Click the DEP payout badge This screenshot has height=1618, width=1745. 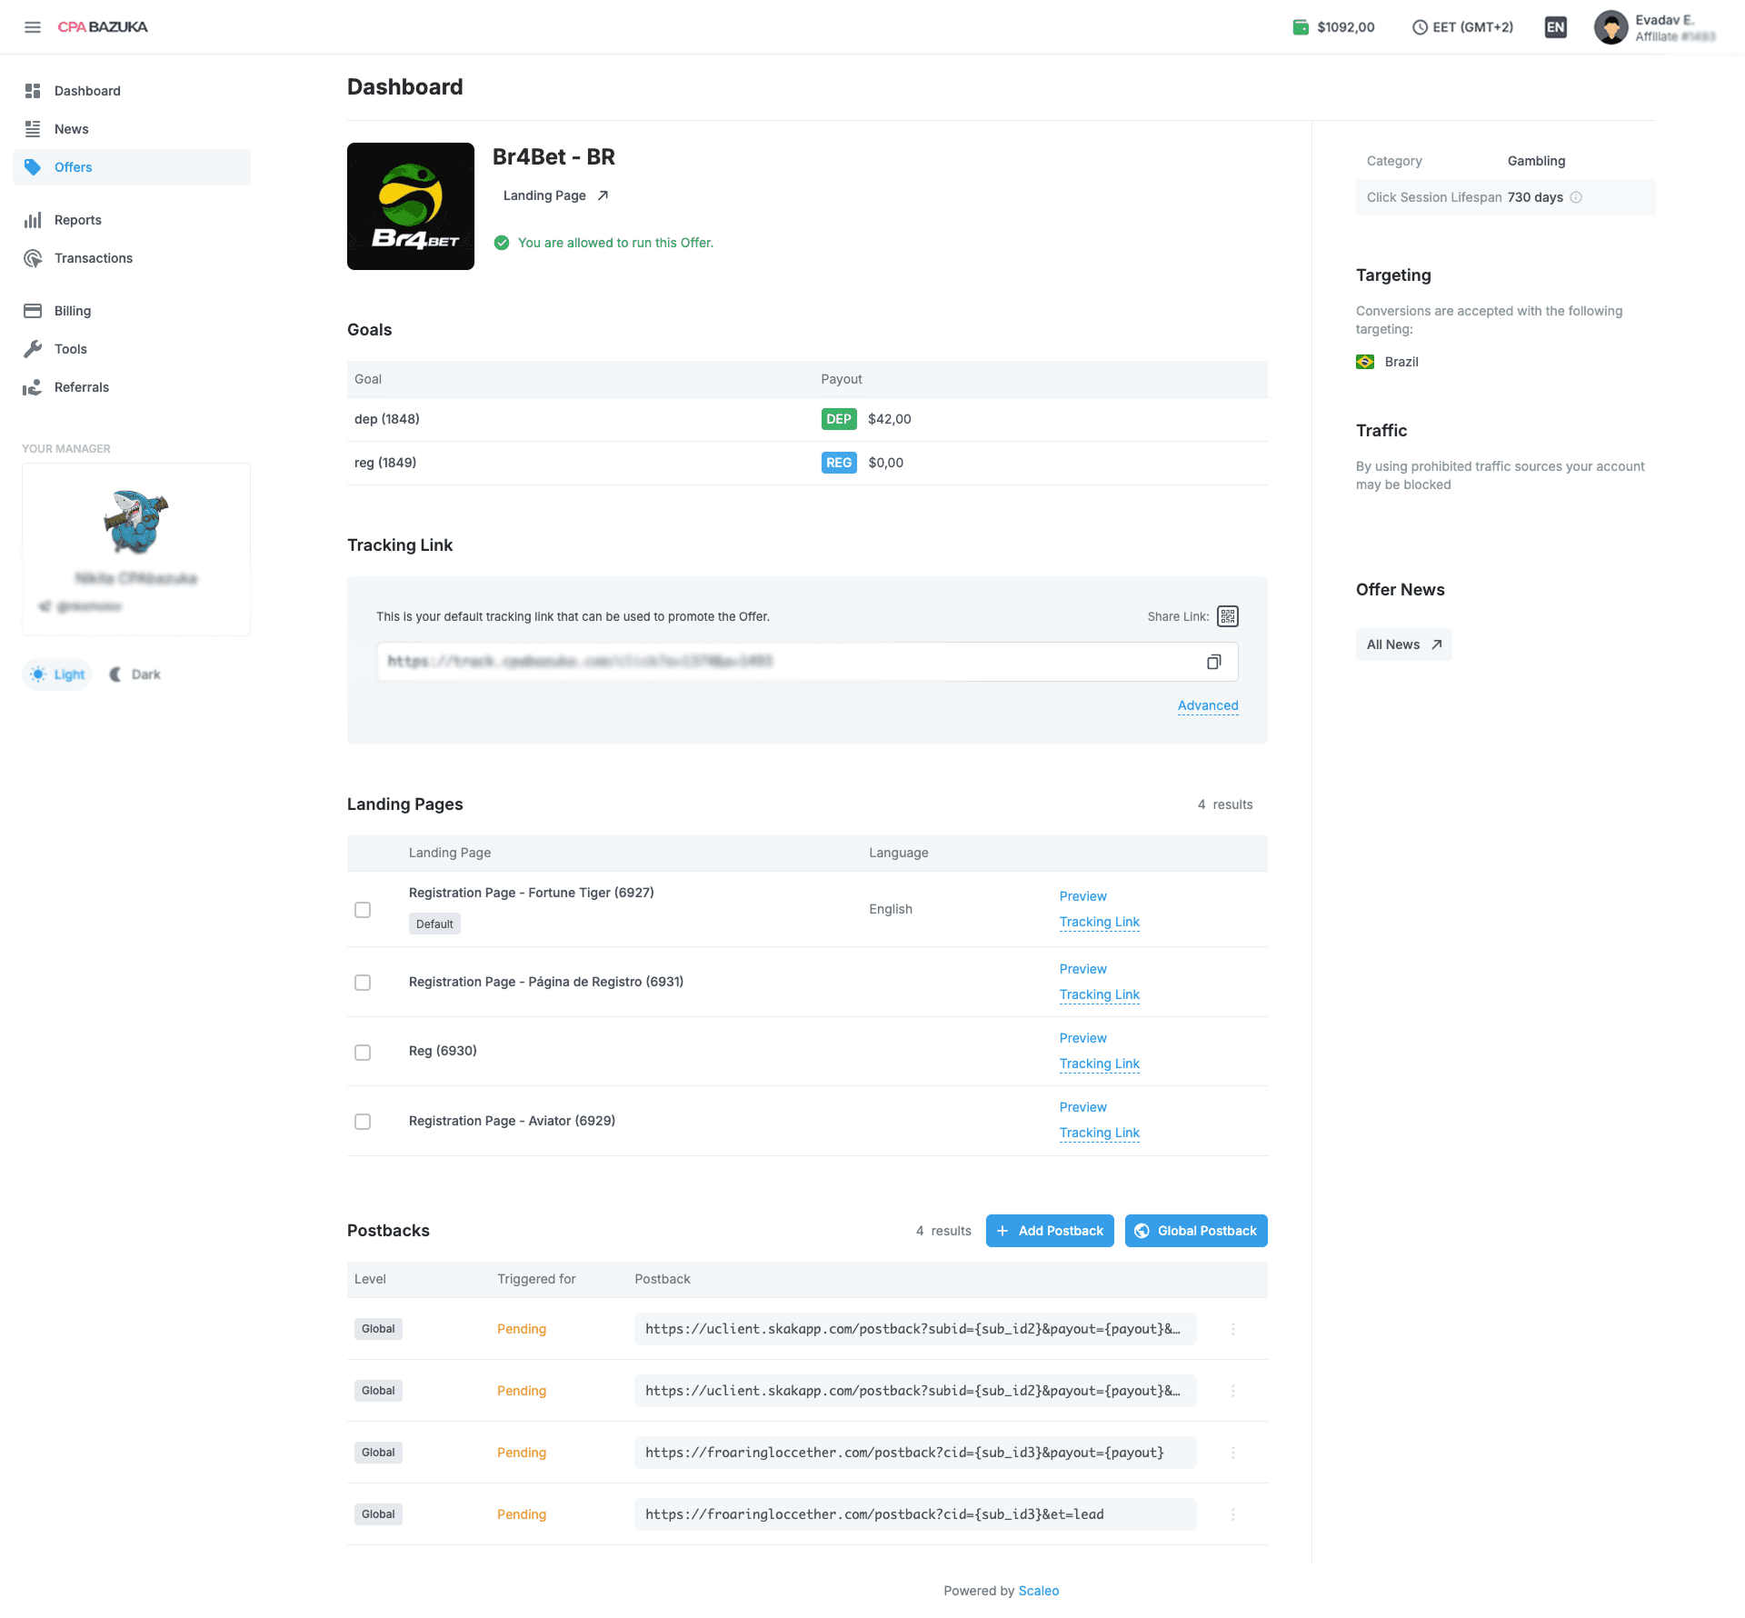839,419
